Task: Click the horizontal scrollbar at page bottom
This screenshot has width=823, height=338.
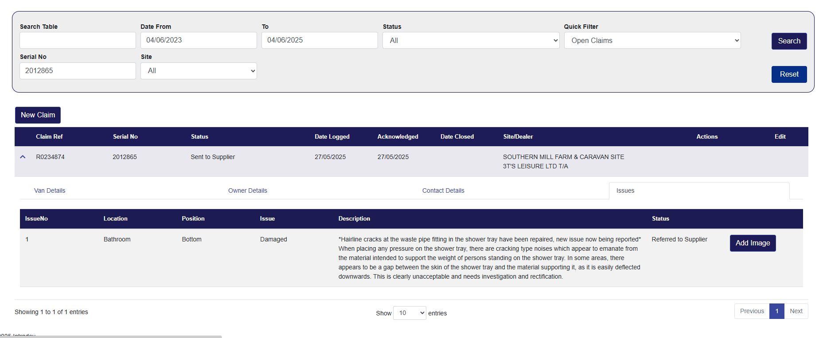Action: click(x=111, y=337)
